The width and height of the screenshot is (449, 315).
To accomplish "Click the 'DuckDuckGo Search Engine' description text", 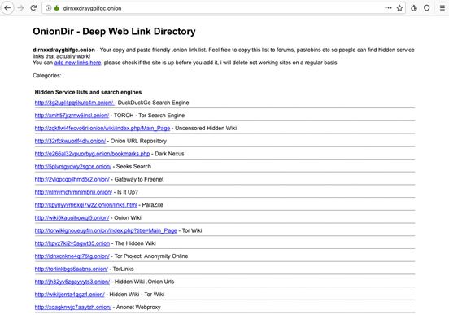I will 154,103.
